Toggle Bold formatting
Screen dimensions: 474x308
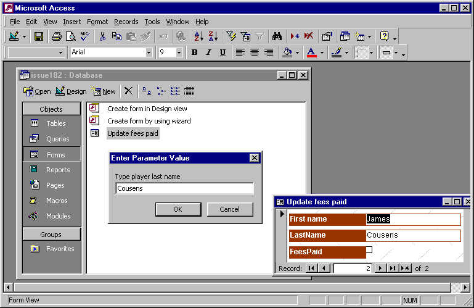(x=194, y=52)
